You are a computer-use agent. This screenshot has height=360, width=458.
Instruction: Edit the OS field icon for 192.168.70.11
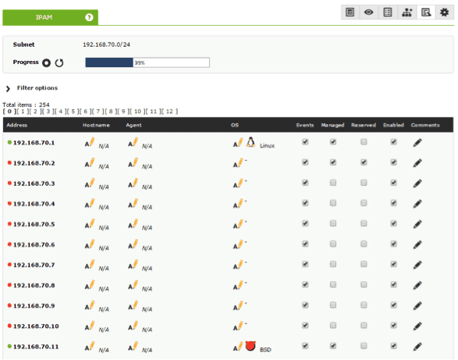238,347
